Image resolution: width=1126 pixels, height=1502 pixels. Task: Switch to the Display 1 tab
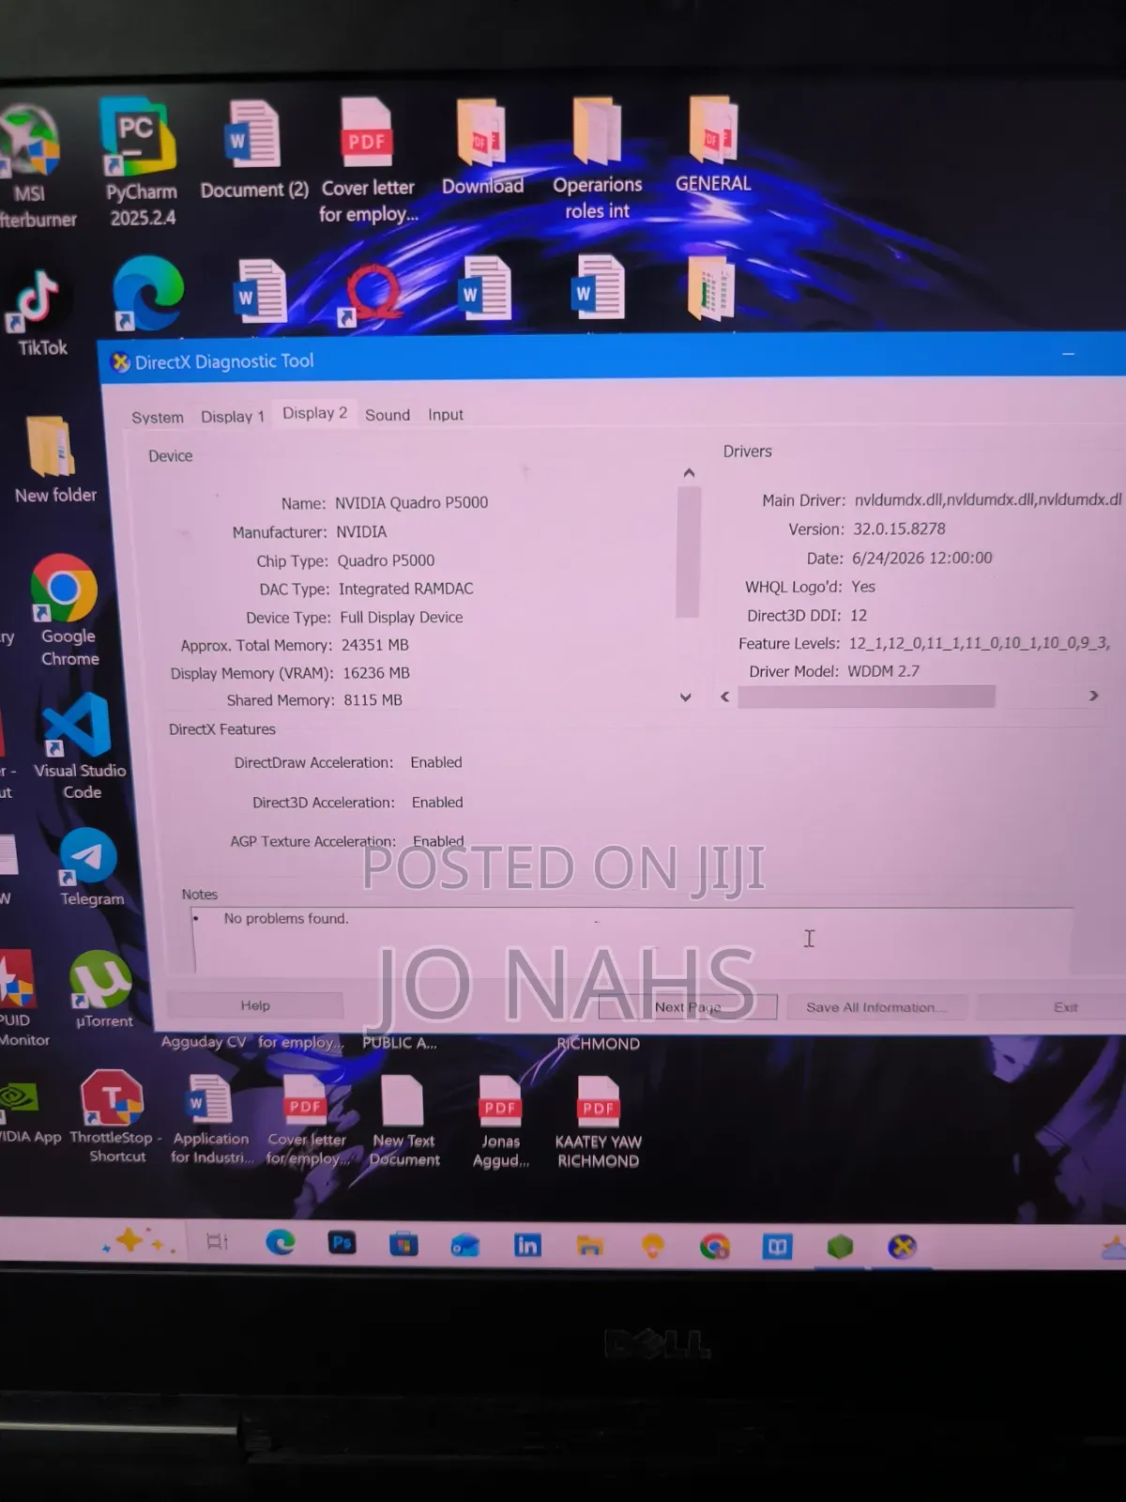click(233, 417)
